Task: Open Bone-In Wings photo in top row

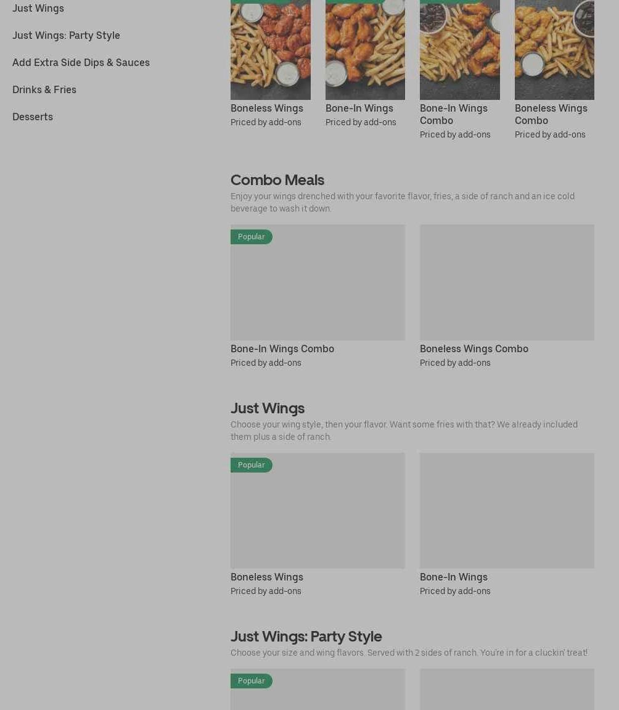Action: 365,50
